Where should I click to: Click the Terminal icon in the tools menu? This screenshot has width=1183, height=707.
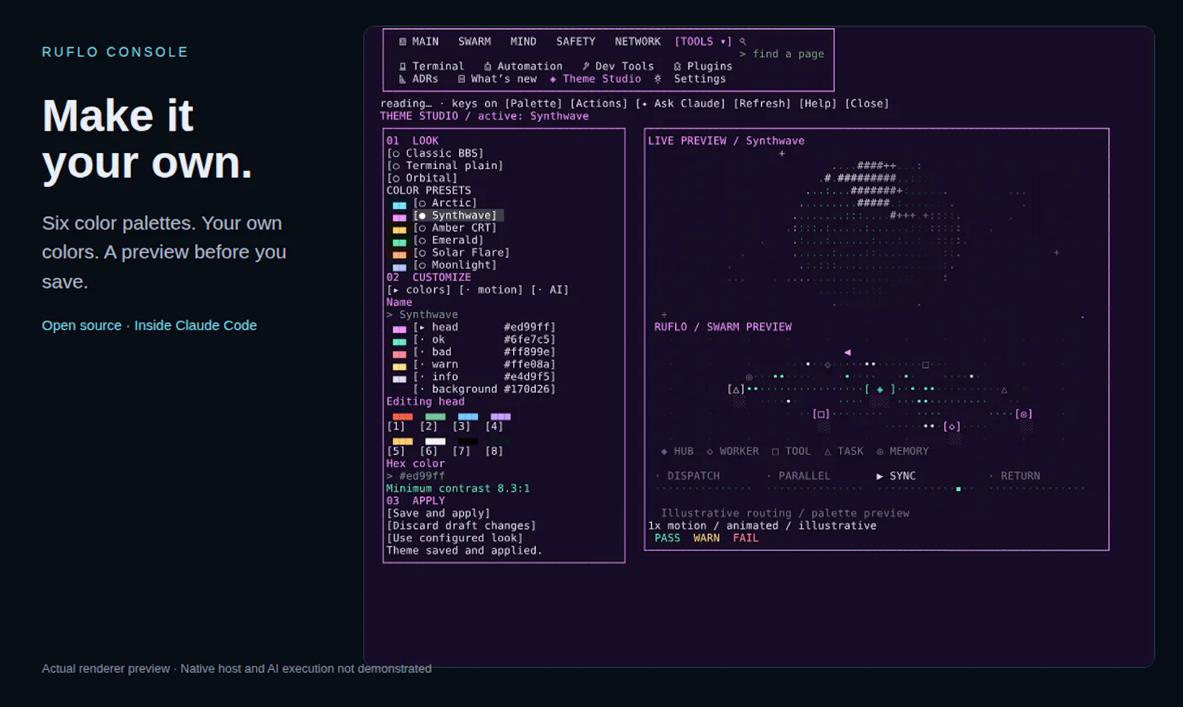coord(402,66)
